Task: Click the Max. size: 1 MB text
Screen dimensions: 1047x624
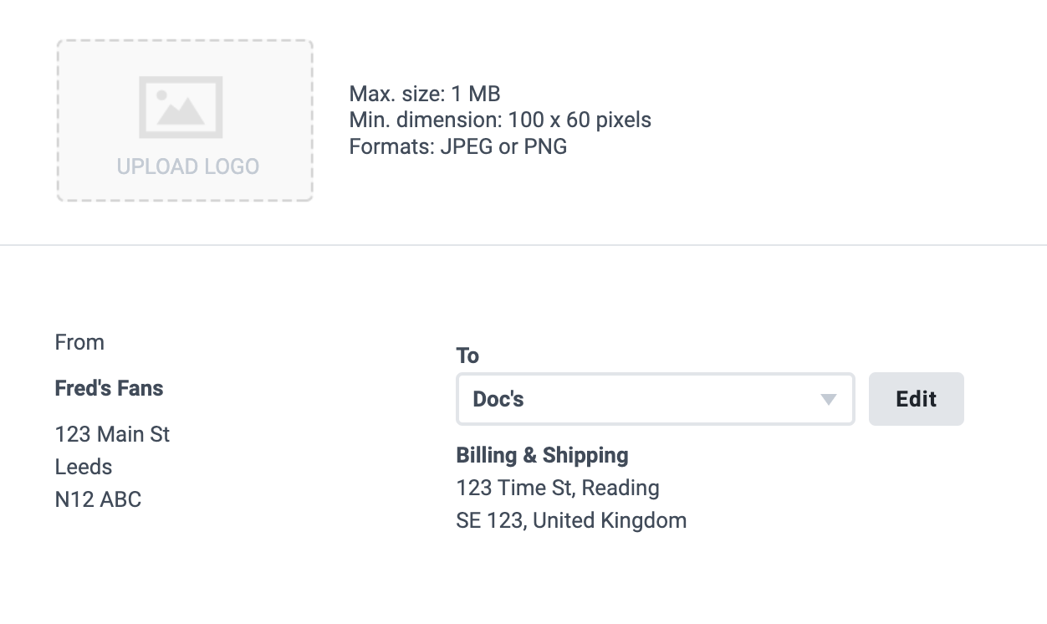Action: coord(425,93)
